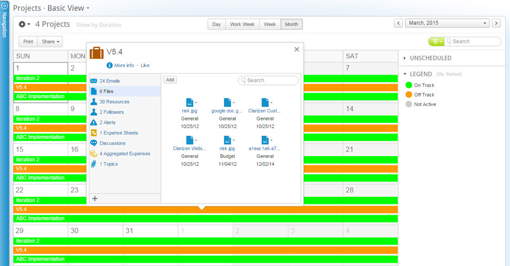510x266 pixels.
Task: Click calendar day 31
Action: 129,231
